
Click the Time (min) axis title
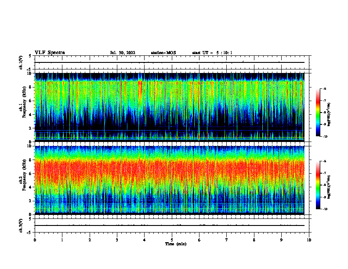(x=176, y=244)
